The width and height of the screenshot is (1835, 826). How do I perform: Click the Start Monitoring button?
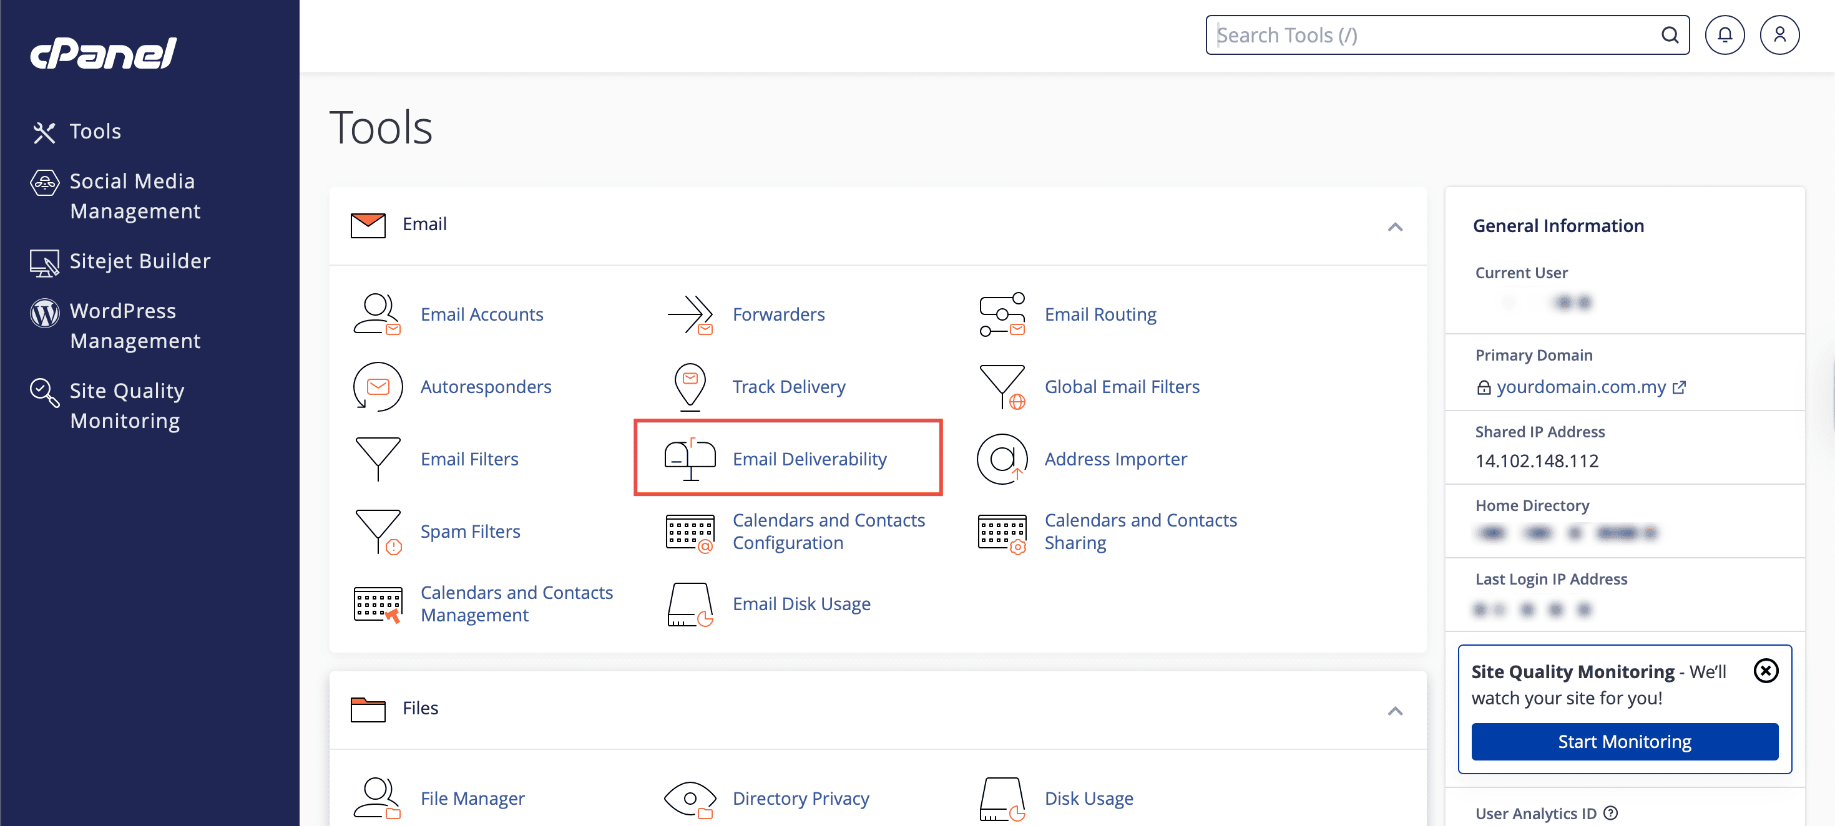[1624, 742]
